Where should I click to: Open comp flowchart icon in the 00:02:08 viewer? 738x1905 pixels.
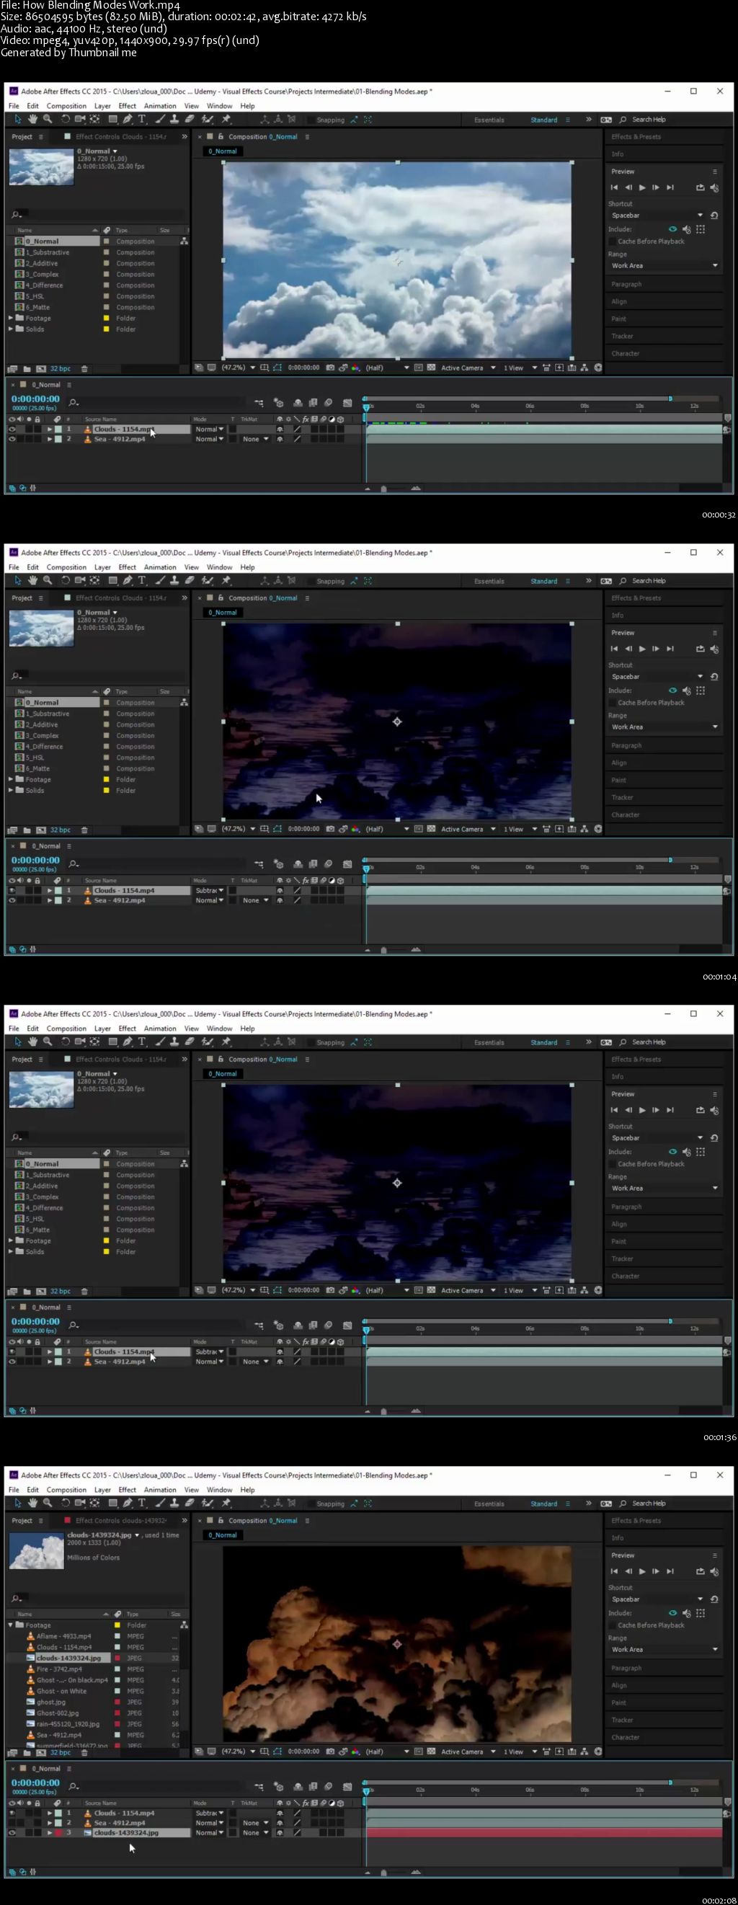[x=584, y=1752]
